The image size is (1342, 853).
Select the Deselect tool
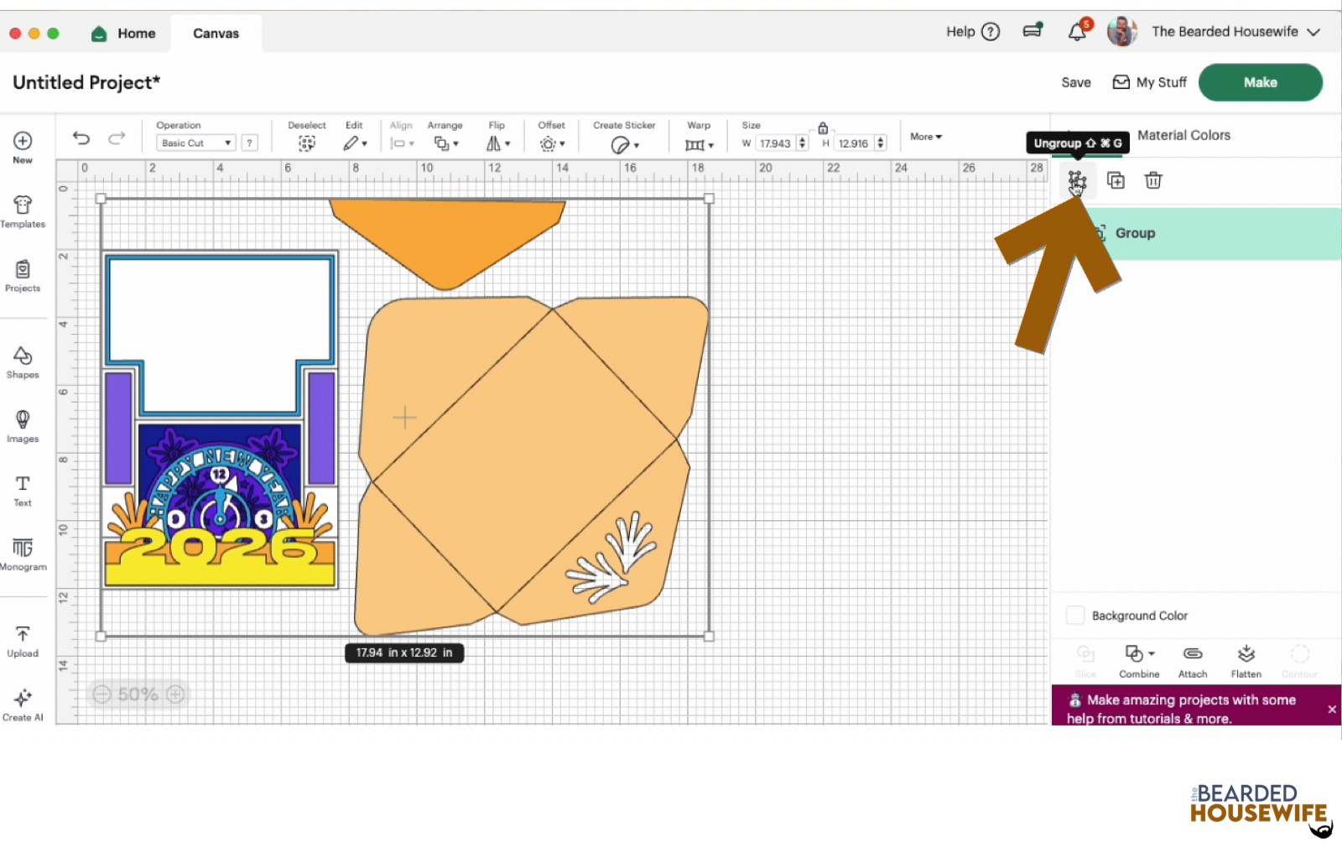[306, 143]
